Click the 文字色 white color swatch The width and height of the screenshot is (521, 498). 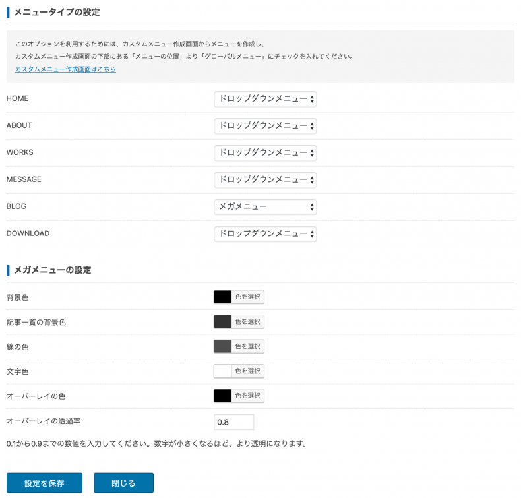tap(223, 371)
